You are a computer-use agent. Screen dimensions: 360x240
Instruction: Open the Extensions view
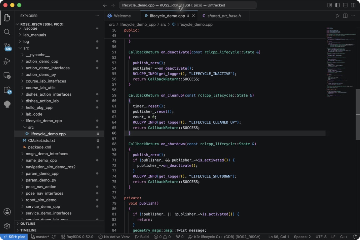click(7, 90)
